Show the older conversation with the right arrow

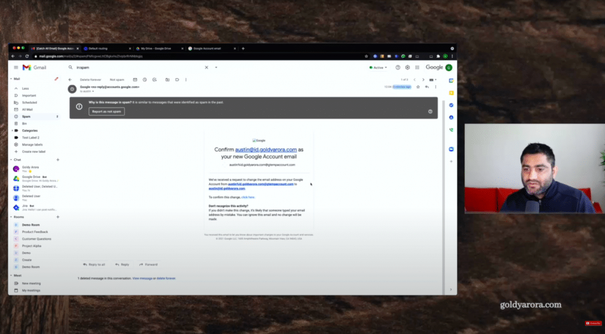[423, 80]
